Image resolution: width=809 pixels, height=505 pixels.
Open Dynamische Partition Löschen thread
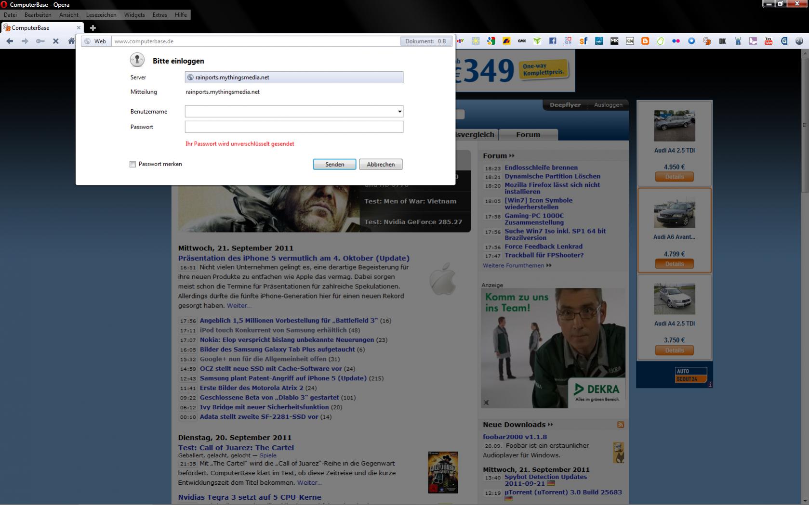coord(553,176)
